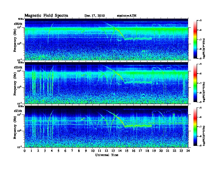Click the 10⁰ frequency tick of dZ/dt panel
Image resolution: width=224 pixels, height=173 pixels.
click(x=20, y=131)
